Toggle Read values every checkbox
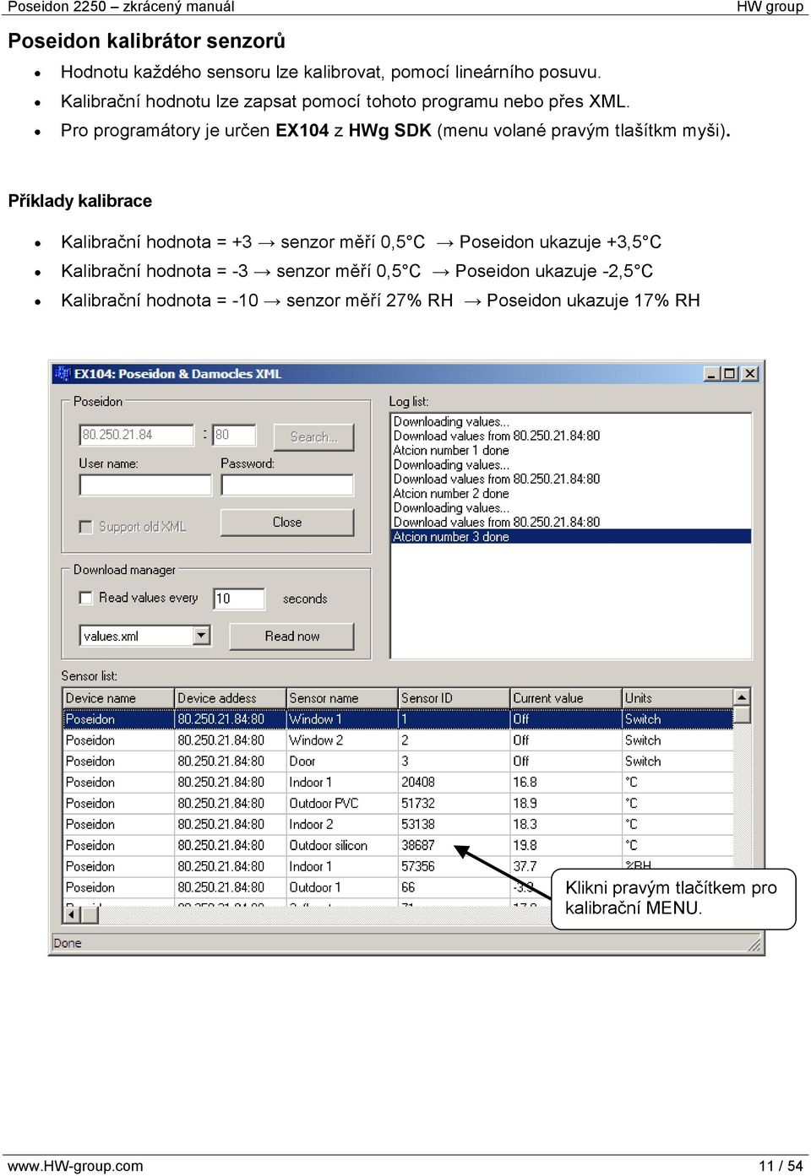This screenshot has width=811, height=1176. (85, 598)
